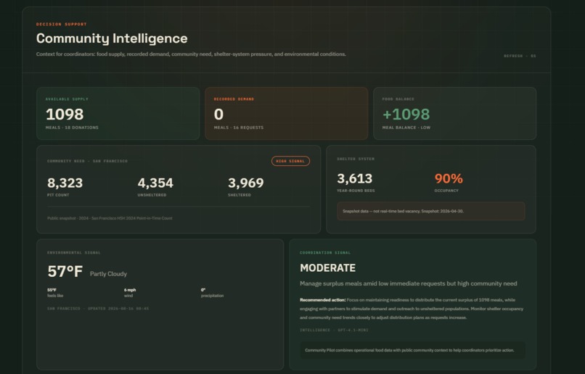
Task: Click the 'COORDINATION SIGNAL' label
Action: (x=325, y=252)
